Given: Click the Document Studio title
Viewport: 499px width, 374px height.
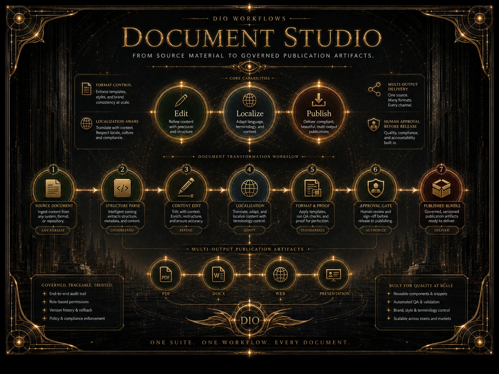Looking at the screenshot, I should tap(252, 37).
